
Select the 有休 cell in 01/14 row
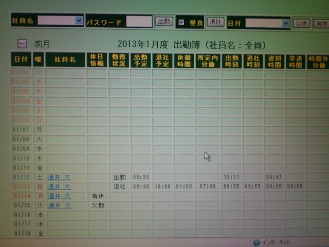coord(98,196)
